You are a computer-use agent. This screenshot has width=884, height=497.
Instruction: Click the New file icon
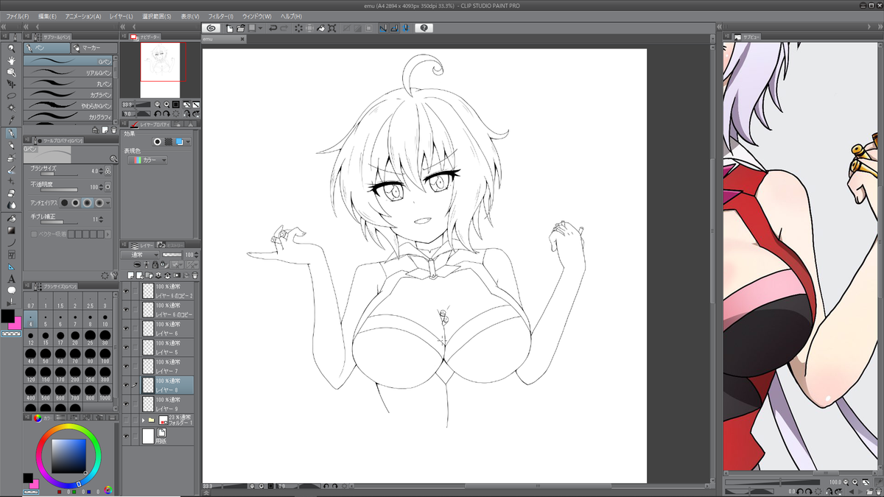pyautogui.click(x=230, y=28)
